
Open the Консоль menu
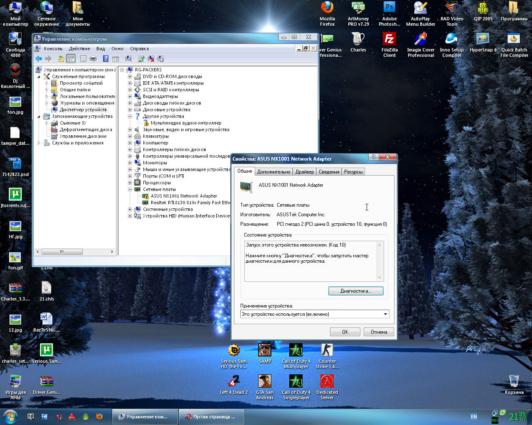53,49
